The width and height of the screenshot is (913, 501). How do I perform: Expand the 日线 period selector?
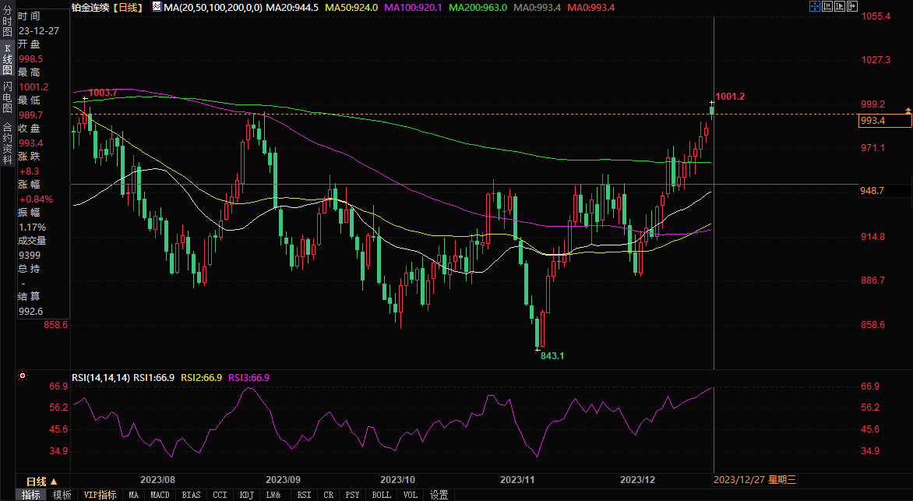tap(47, 481)
